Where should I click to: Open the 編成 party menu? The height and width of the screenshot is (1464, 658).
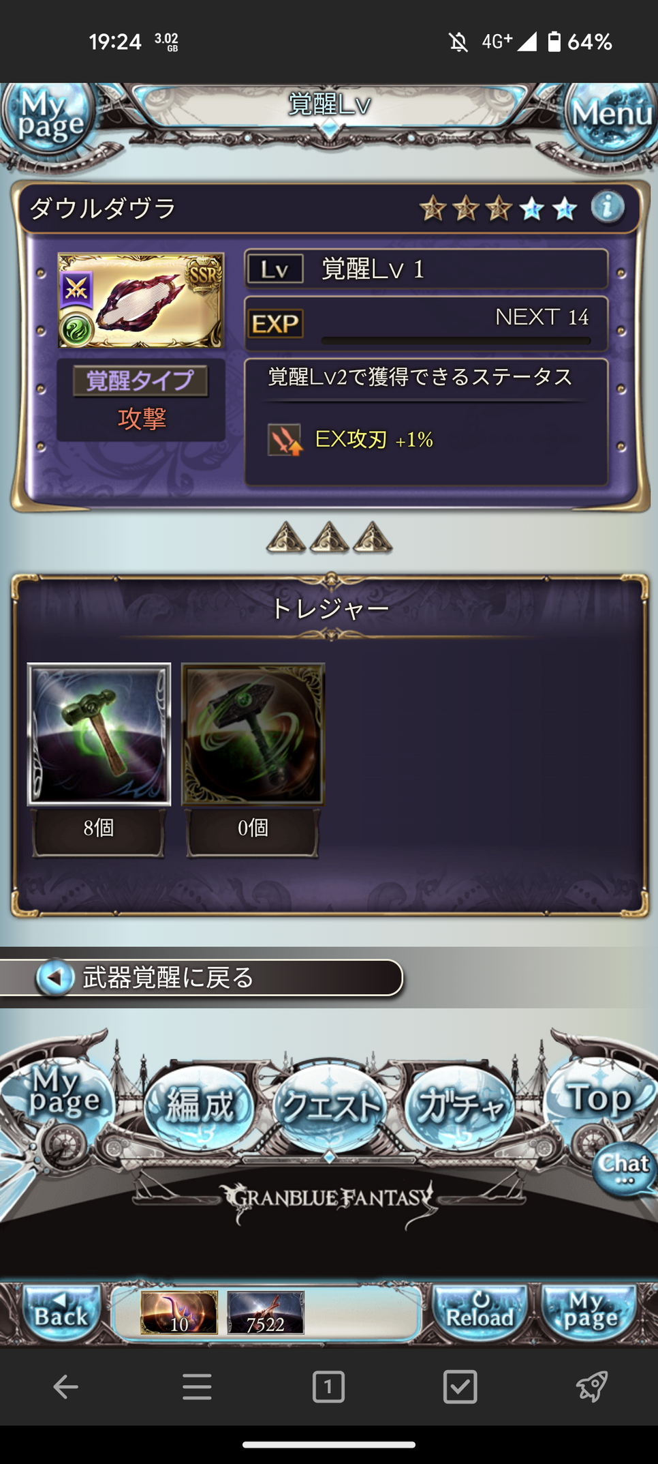(200, 1106)
